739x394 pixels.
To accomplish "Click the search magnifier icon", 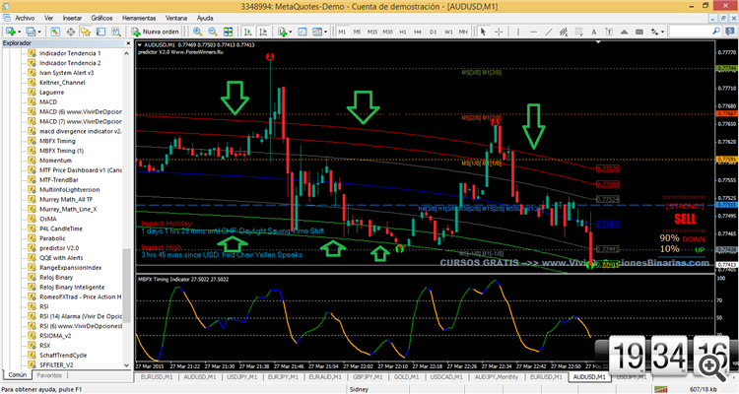I will (x=716, y=32).
